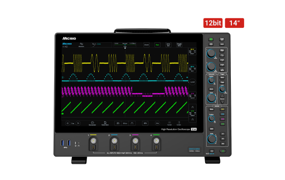Push the vertical Position knob
Image resolution: width=285 pixels, height=180 pixels.
tap(211, 118)
